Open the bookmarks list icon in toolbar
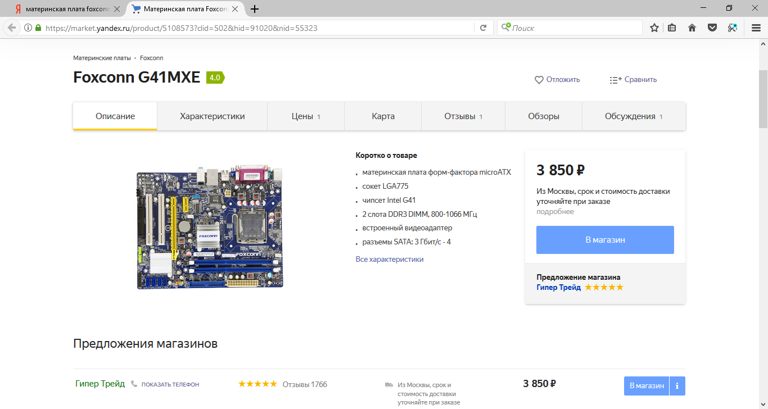This screenshot has width=768, height=409. tap(672, 28)
